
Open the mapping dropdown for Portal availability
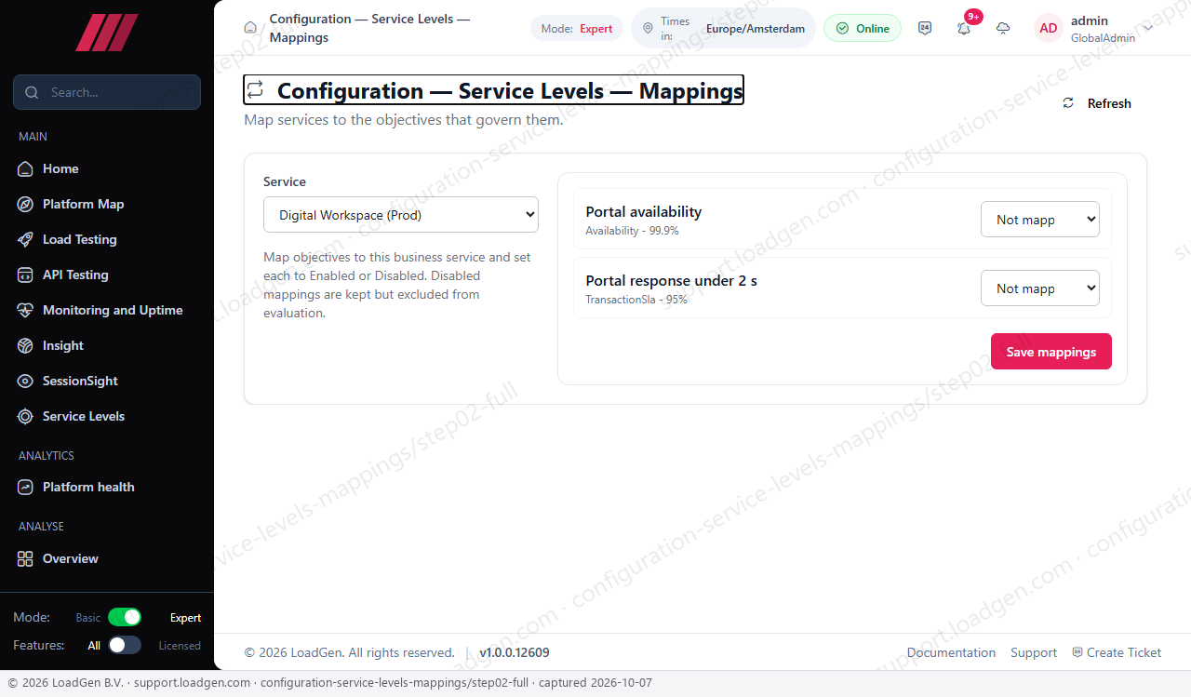[1040, 220]
